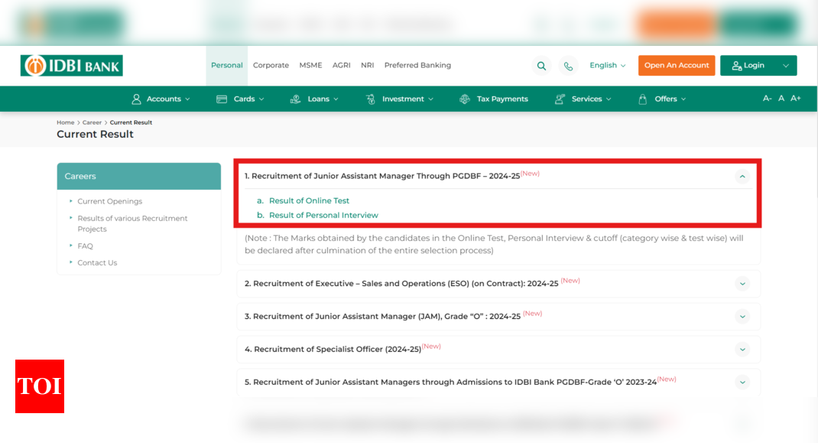Select the Preferred Banking tab

tap(417, 65)
